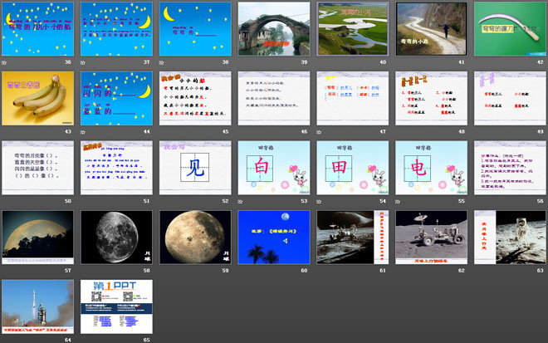The image size is (548, 343).
Task: Select the bananas slide thumbnail
Action: click(x=38, y=98)
